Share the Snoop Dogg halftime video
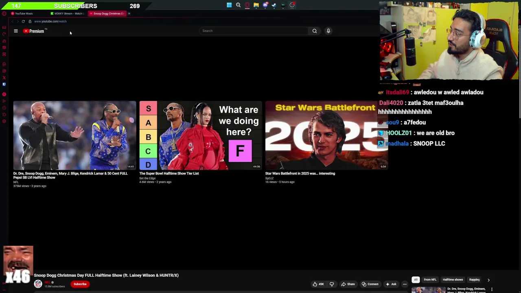This screenshot has width=521, height=293. tap(348, 284)
